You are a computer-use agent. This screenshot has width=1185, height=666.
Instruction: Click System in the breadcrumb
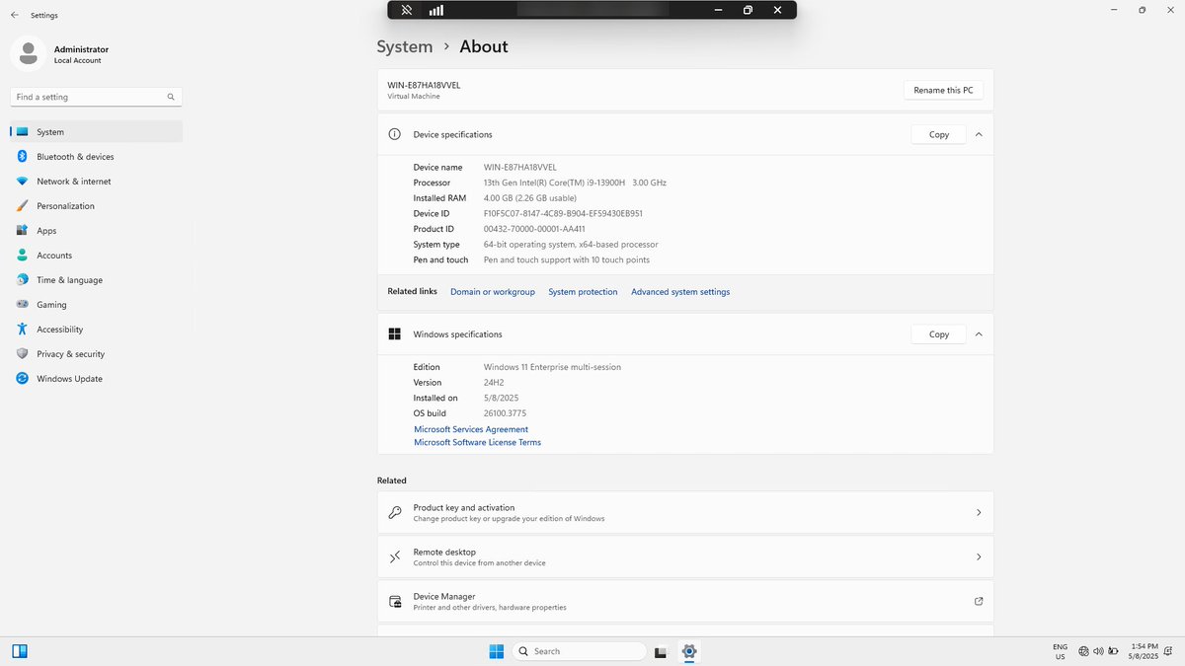click(405, 46)
